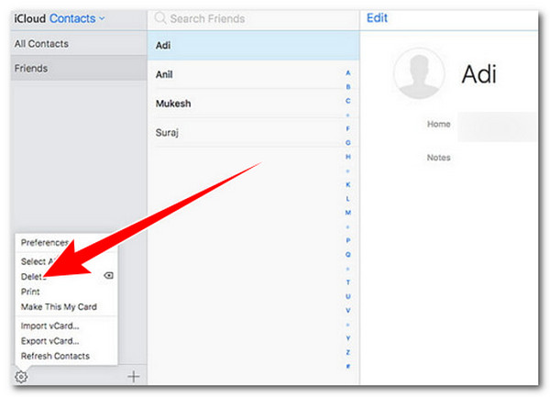The image size is (550, 397).
Task: Choose Import vCard menu item
Action: pyautogui.click(x=50, y=325)
